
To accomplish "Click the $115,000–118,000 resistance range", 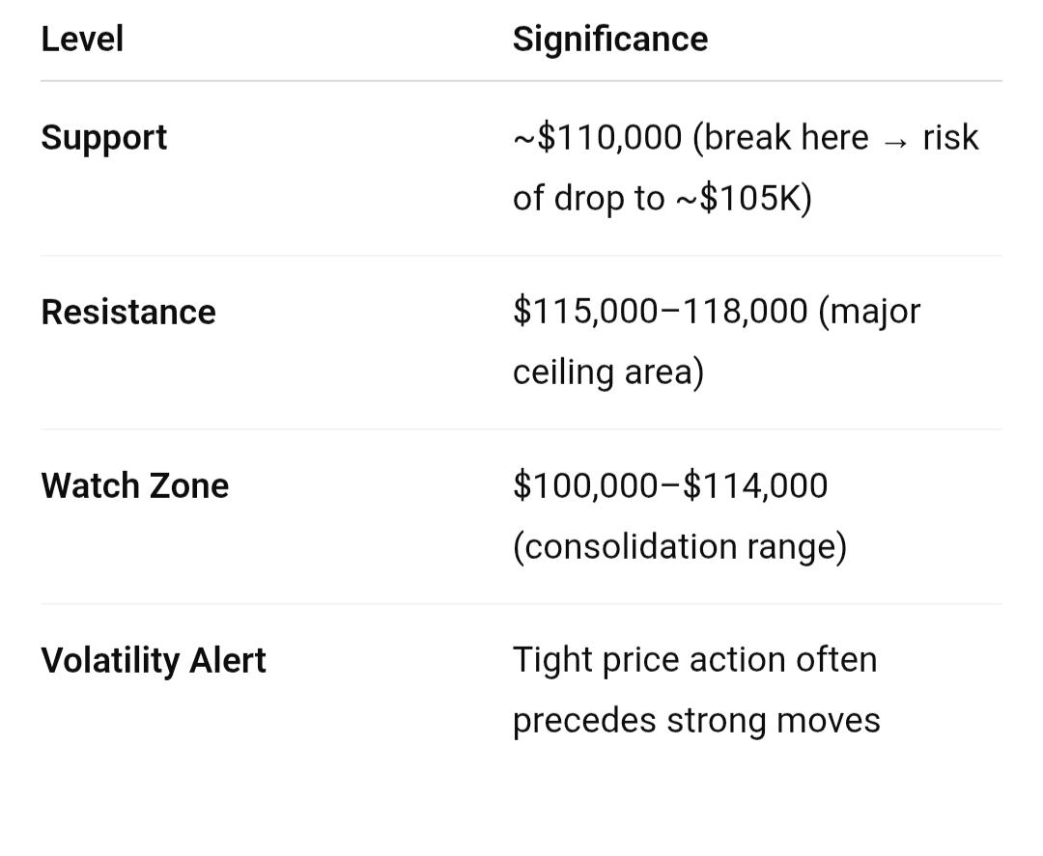I will (x=660, y=312).
